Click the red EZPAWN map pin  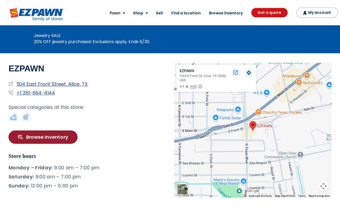(x=253, y=126)
